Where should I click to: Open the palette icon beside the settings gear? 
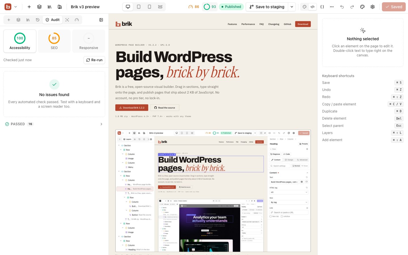362,7
